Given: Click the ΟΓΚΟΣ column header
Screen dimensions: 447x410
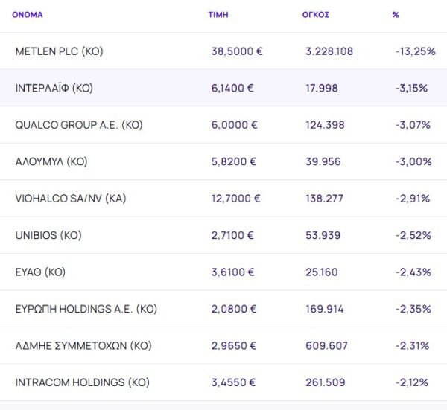Looking at the screenshot, I should 317,15.
